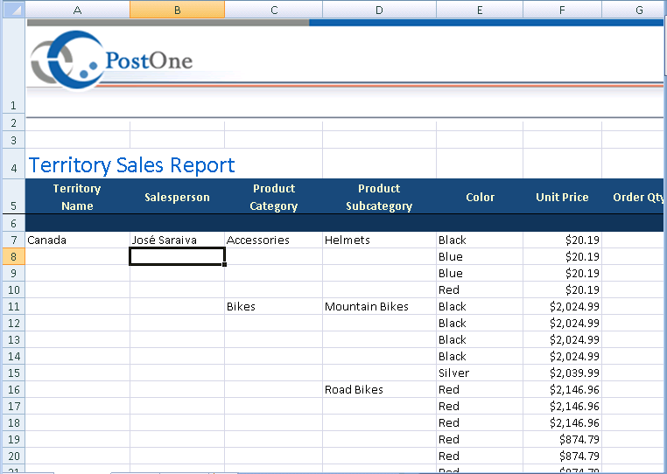Select the Red cell in row 18
The width and height of the screenshot is (667, 474).
[x=480, y=422]
